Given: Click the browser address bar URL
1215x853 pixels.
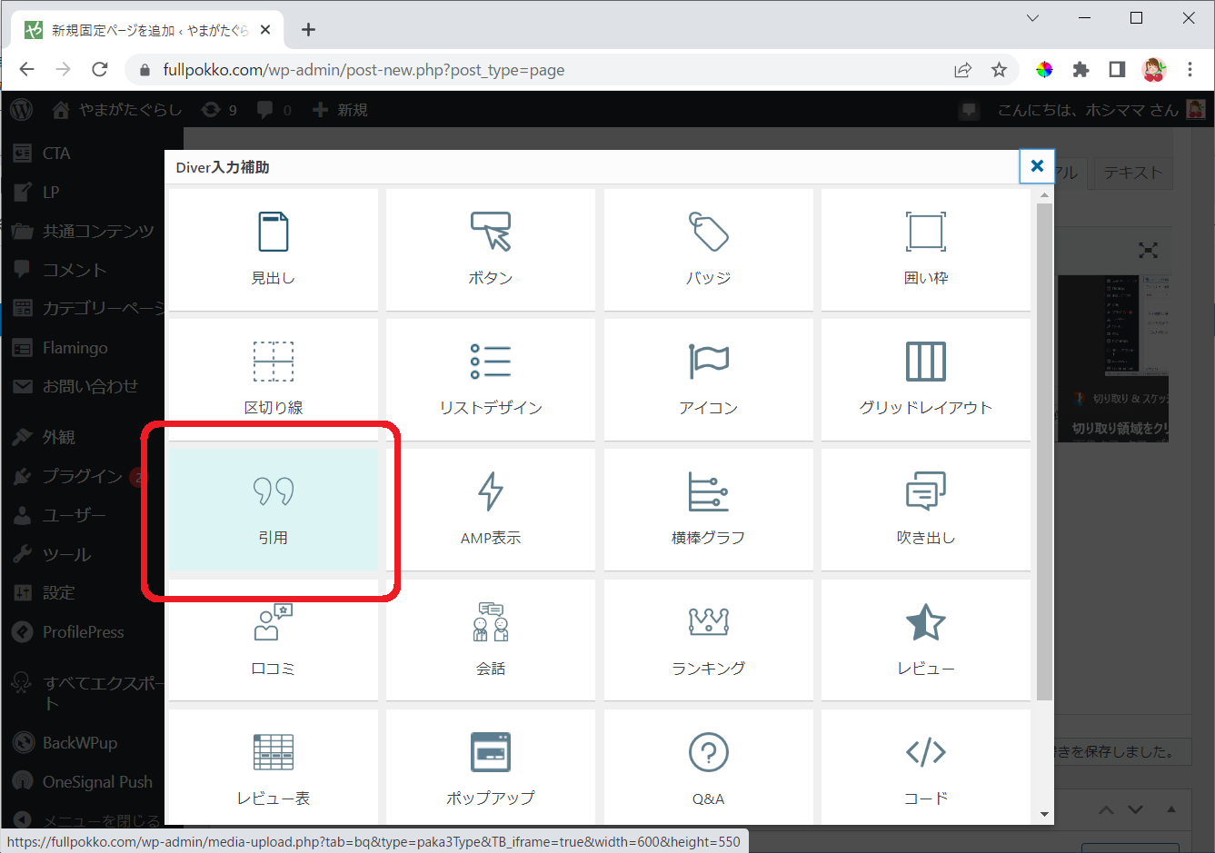Looking at the screenshot, I should coord(364,70).
